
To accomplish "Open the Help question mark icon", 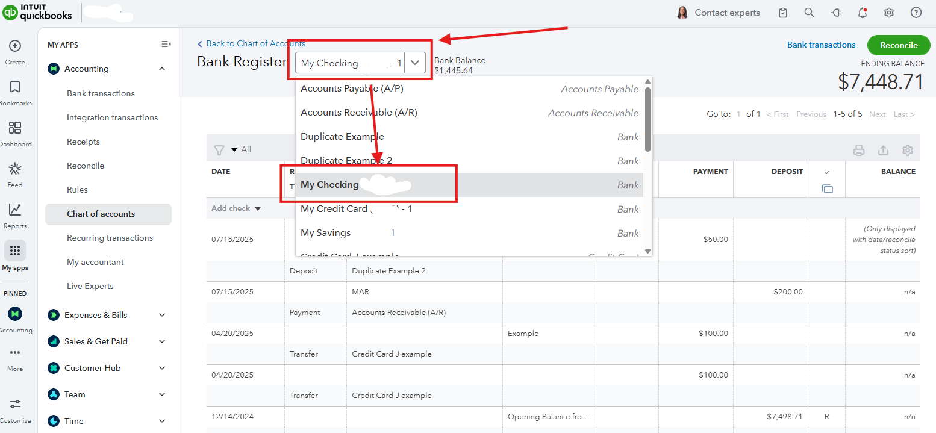I will pyautogui.click(x=916, y=13).
